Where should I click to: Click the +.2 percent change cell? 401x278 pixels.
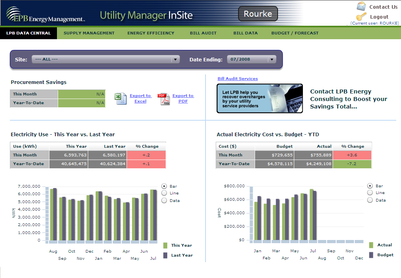click(146, 155)
